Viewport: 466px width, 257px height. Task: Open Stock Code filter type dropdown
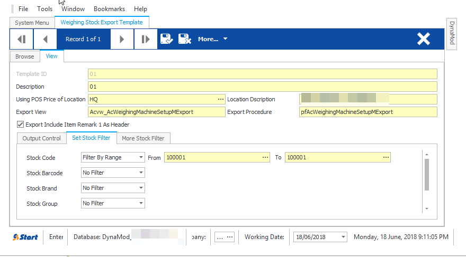pos(141,157)
